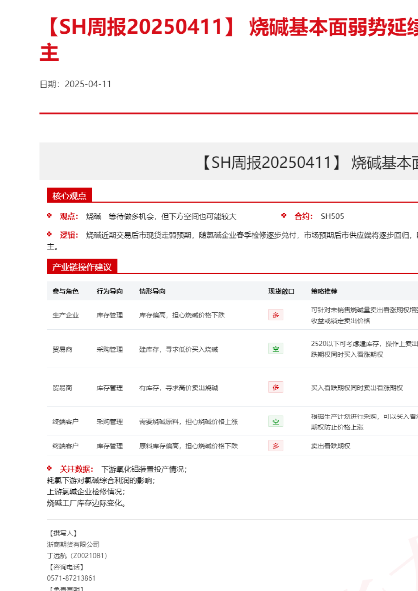Select the 产业链操作建议 section tab
The width and height of the screenshot is (418, 591).
(x=82, y=267)
